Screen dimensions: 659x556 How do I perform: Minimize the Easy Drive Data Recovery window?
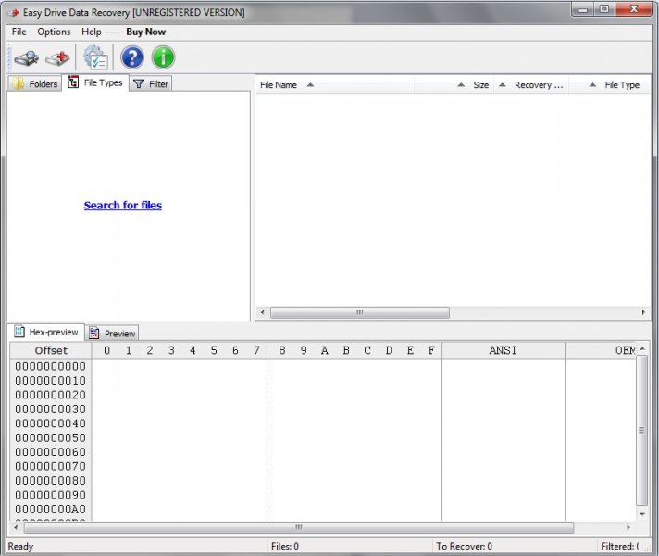tap(583, 9)
